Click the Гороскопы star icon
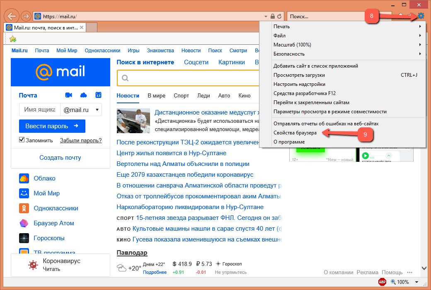Viewport: 431px width, 290px height. 24,238
